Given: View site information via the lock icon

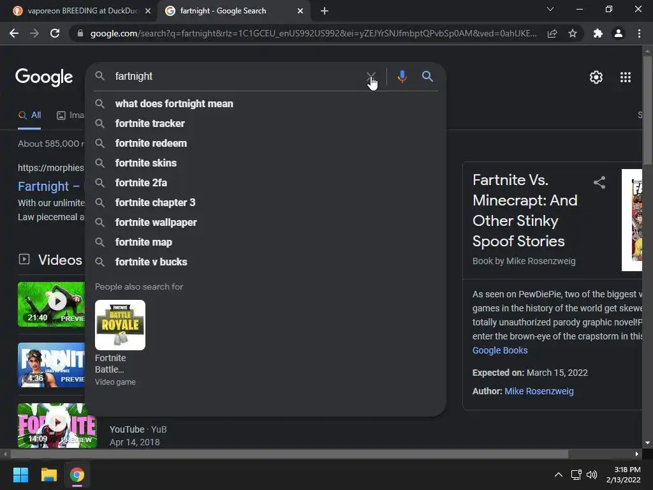Looking at the screenshot, I should pos(80,33).
